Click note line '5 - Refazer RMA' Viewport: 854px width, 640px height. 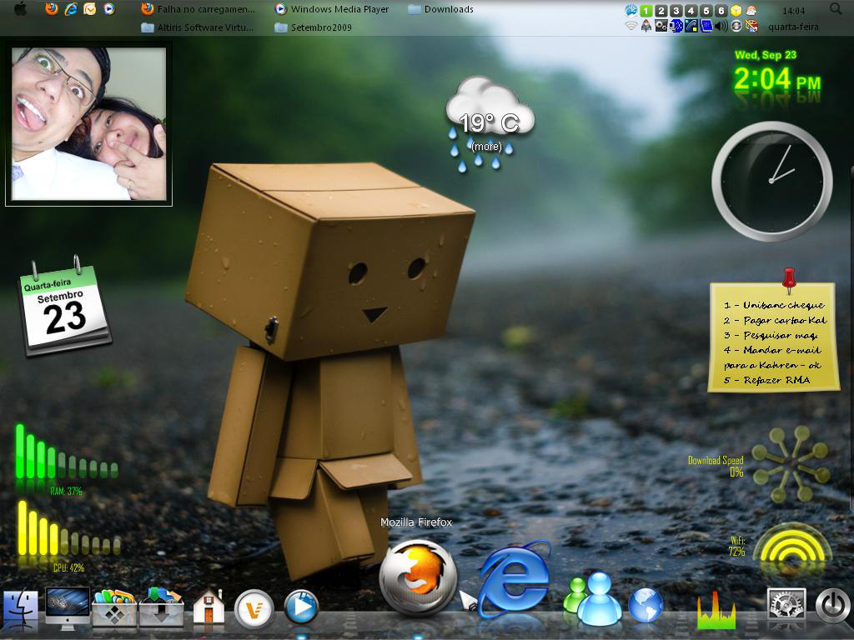[x=767, y=380]
